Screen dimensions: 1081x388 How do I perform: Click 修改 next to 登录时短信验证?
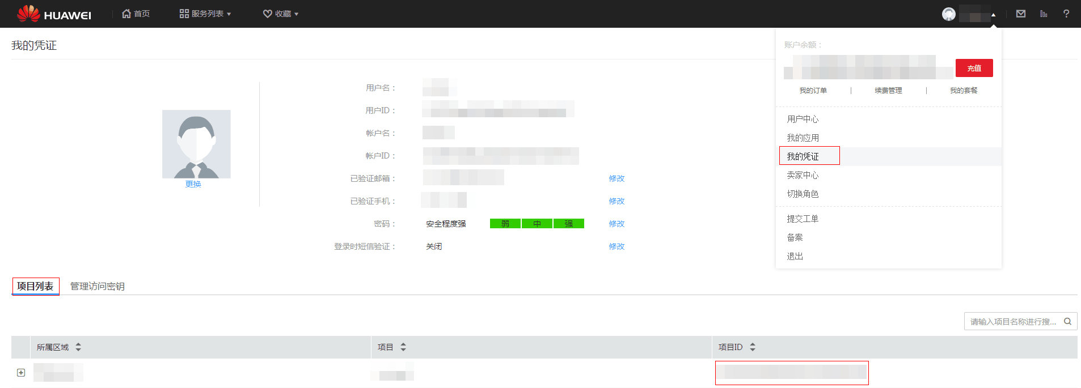pyautogui.click(x=616, y=246)
